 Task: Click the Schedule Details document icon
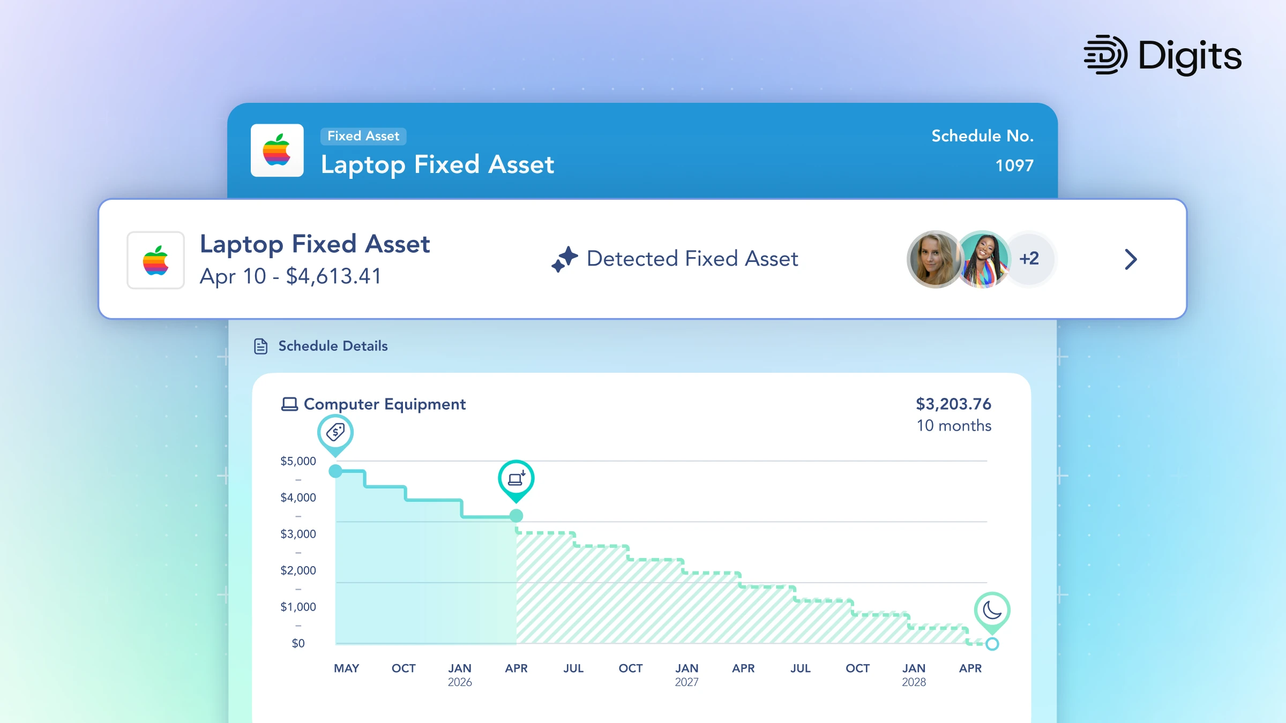(x=261, y=347)
